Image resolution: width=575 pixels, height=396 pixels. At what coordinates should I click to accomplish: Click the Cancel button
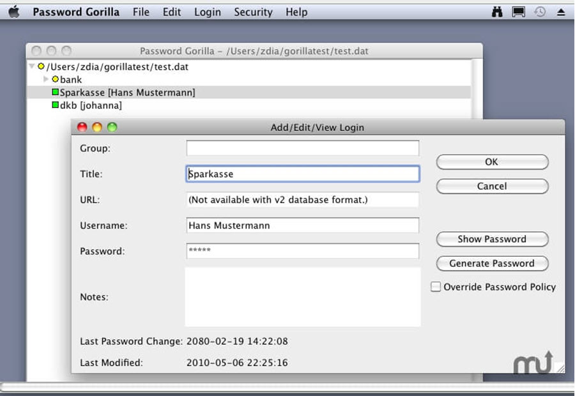click(492, 187)
